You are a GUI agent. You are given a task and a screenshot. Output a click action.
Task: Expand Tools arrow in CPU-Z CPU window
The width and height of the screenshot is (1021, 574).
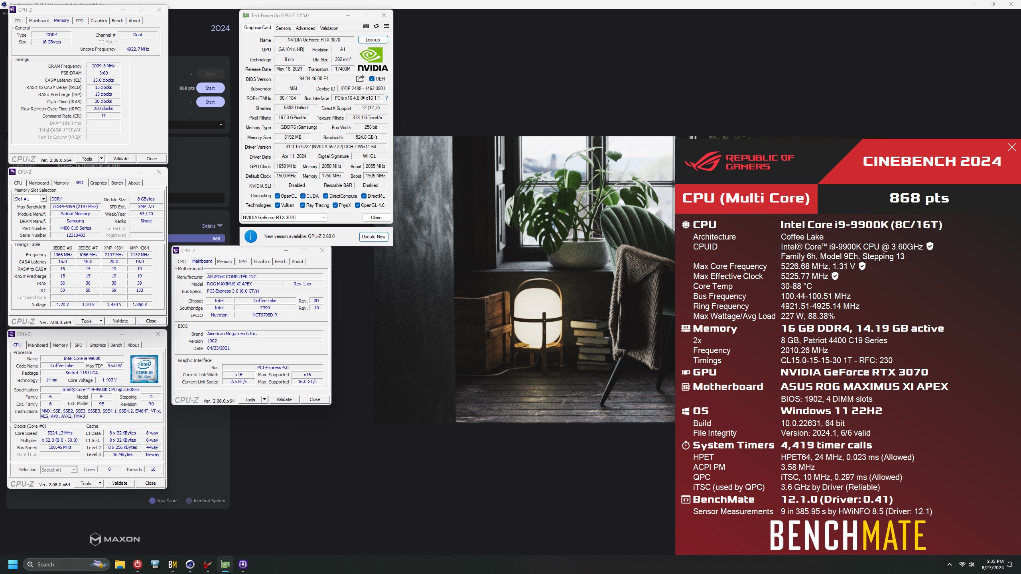pyautogui.click(x=100, y=483)
